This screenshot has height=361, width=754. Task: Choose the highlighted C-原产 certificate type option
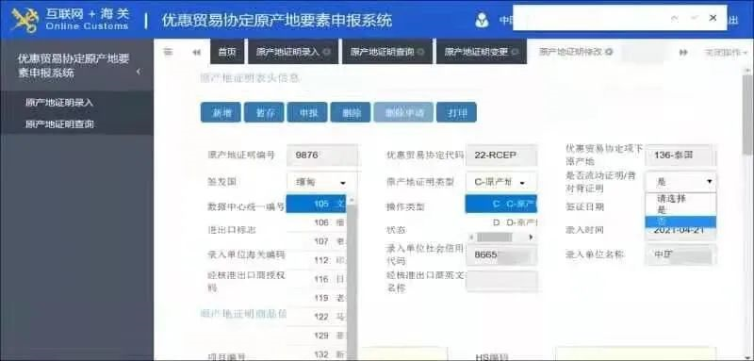(501, 204)
